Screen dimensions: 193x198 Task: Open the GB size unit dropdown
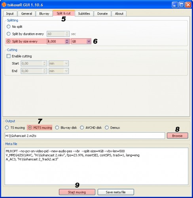[x=81, y=42]
